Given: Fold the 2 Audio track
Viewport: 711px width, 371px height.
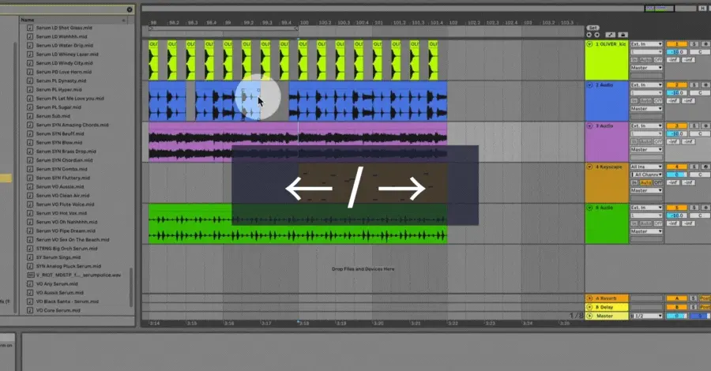Looking at the screenshot, I should click(x=589, y=85).
